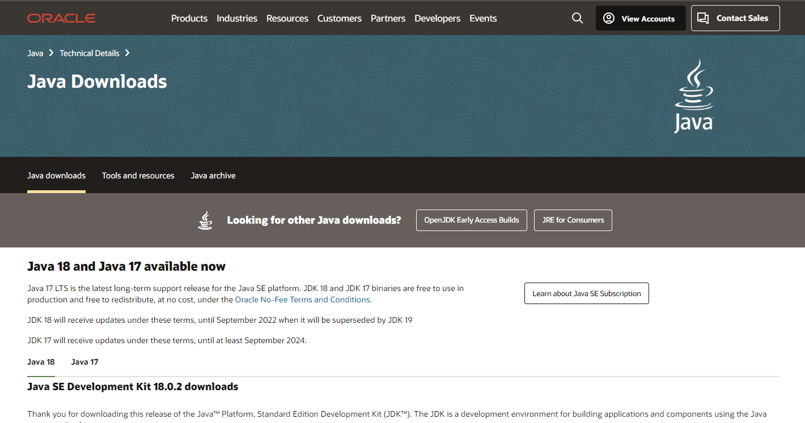
Task: Open the Developers menu
Action: pos(437,18)
